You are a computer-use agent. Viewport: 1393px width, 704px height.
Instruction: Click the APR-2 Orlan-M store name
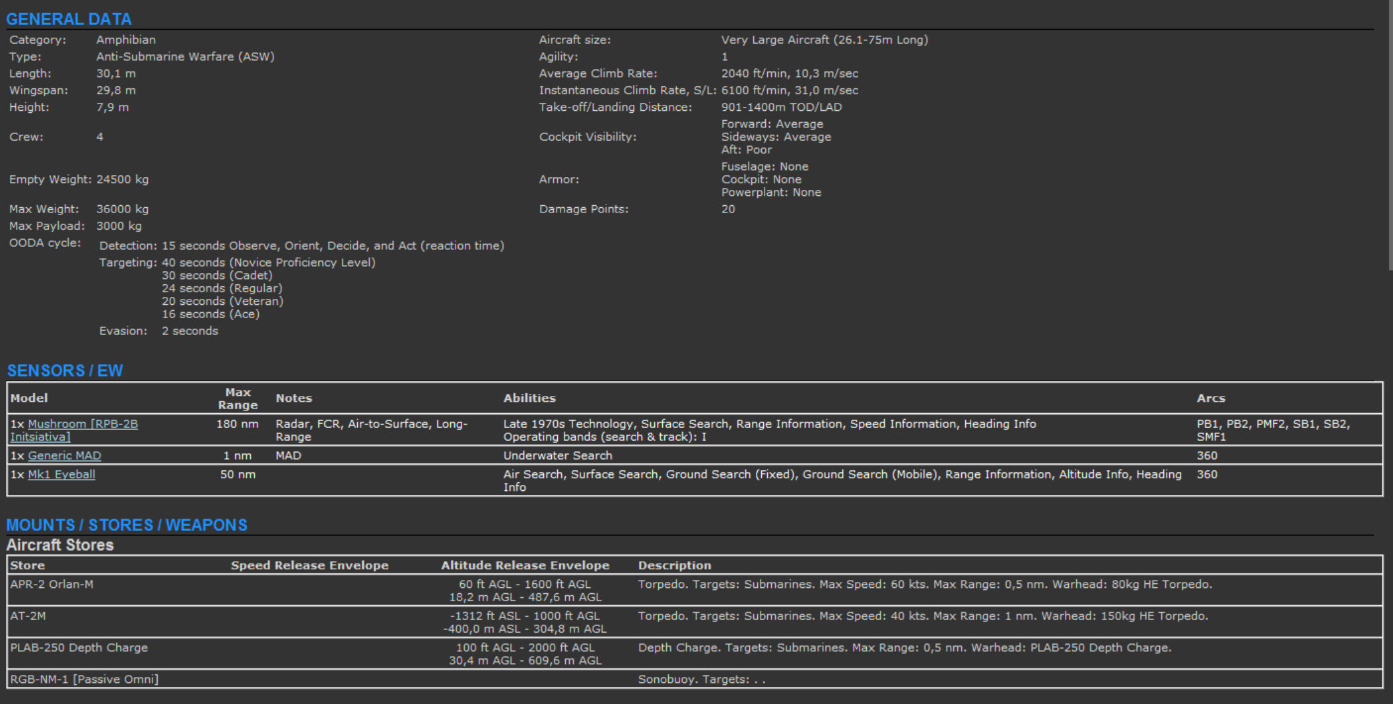tap(51, 584)
